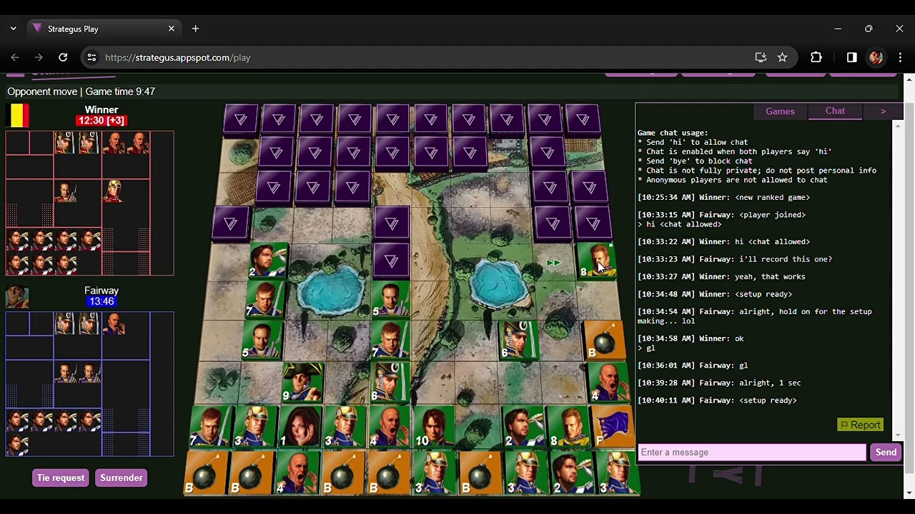This screenshot has width=915, height=514.
Task: Select rank 3 piece directly below the Marshal
Action: 435,474
